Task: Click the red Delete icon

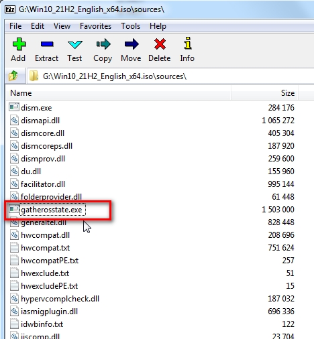Action: (x=160, y=44)
